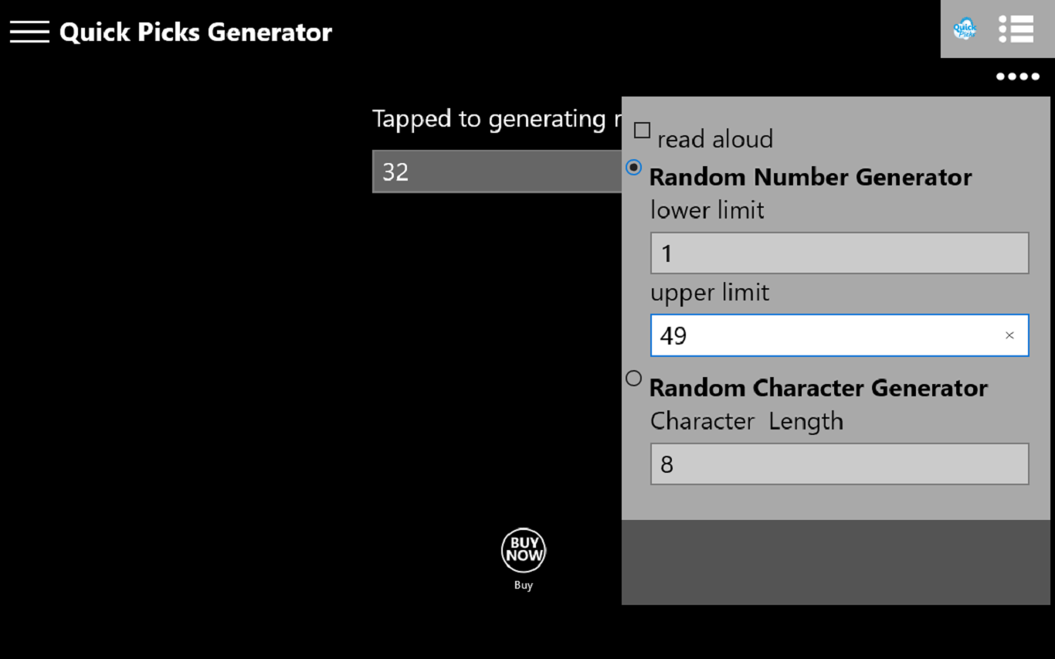Click the read aloud label text

[x=714, y=139]
